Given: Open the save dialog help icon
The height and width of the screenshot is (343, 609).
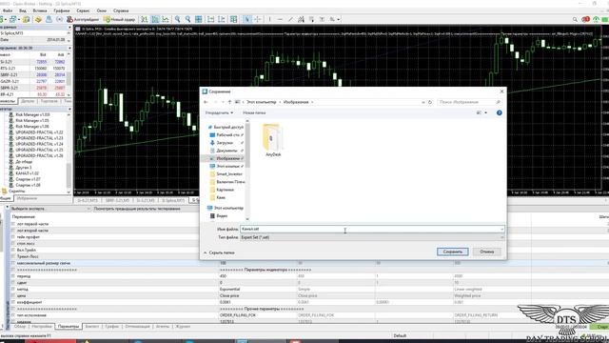Looking at the screenshot, I should [x=499, y=112].
